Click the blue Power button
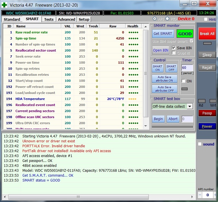 tap(207, 126)
